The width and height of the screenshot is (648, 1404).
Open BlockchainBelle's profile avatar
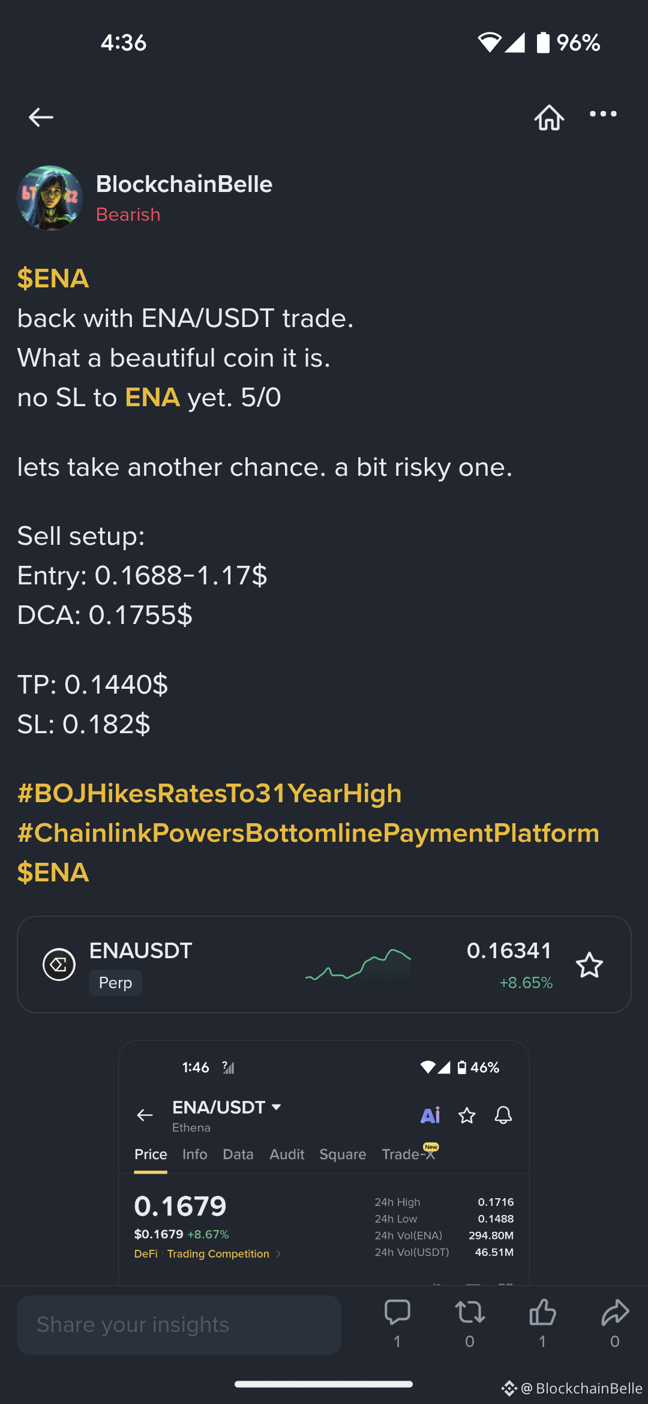point(50,198)
